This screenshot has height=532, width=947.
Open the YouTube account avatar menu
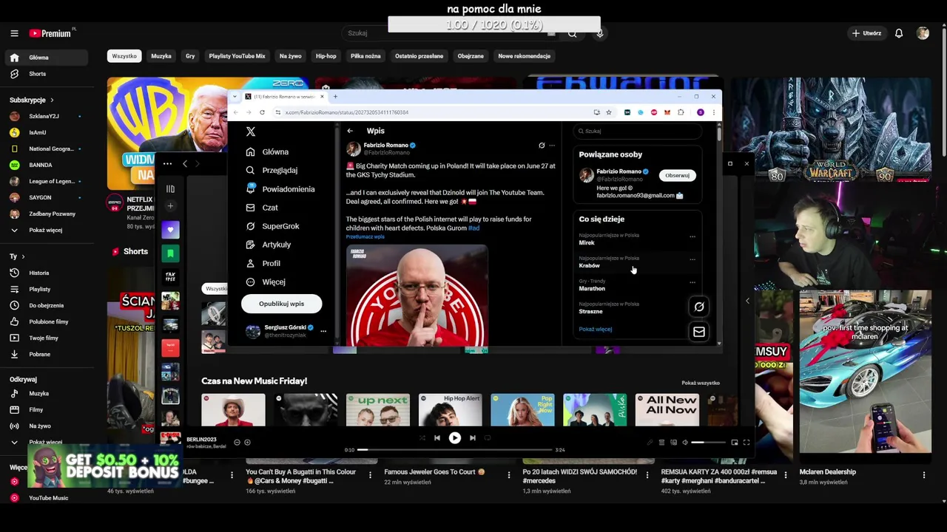(x=923, y=33)
